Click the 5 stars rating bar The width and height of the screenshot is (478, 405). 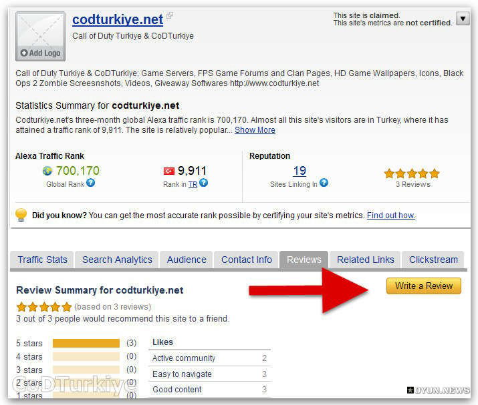pos(86,343)
